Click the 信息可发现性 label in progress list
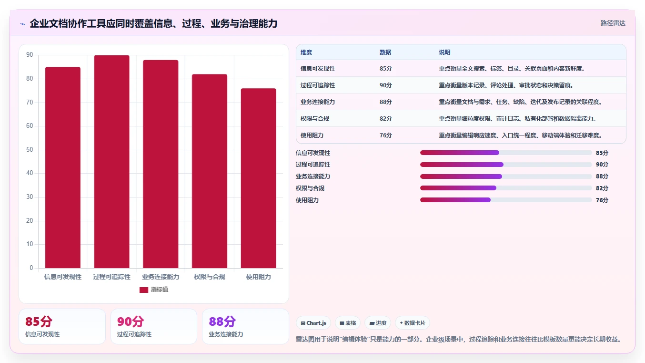 [313, 153]
